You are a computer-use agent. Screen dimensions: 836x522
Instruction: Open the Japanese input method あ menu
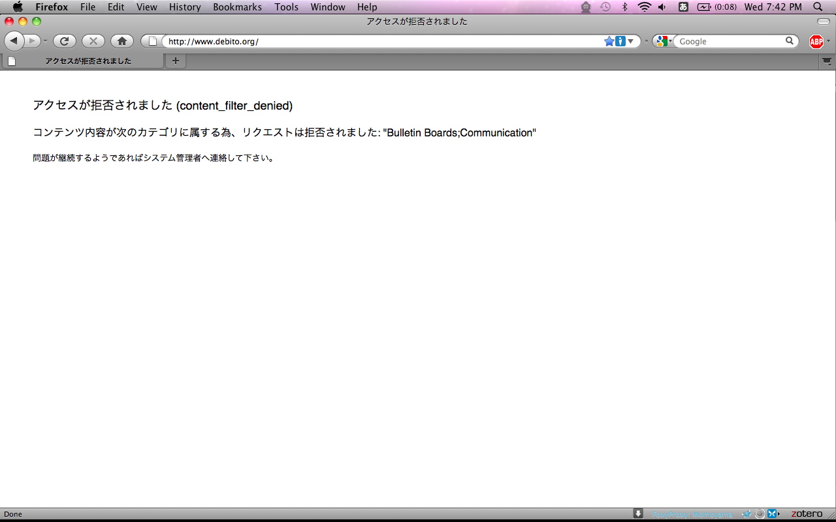click(x=683, y=7)
